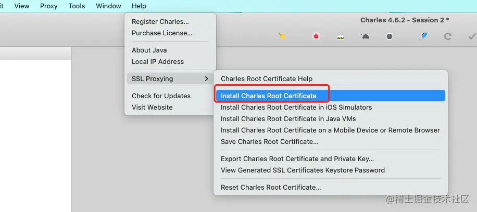
Task: Select Check for Updates
Action: tap(170, 96)
